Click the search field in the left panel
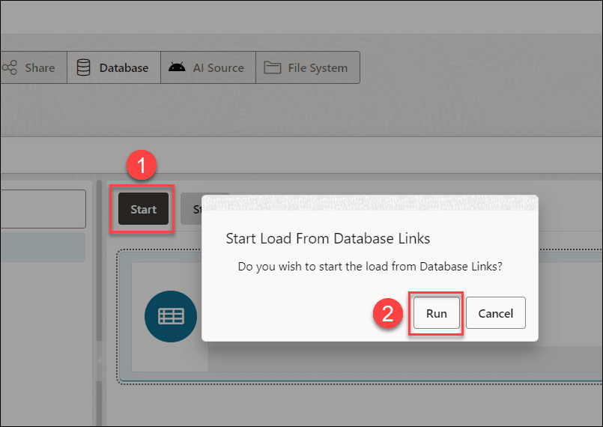 43,208
